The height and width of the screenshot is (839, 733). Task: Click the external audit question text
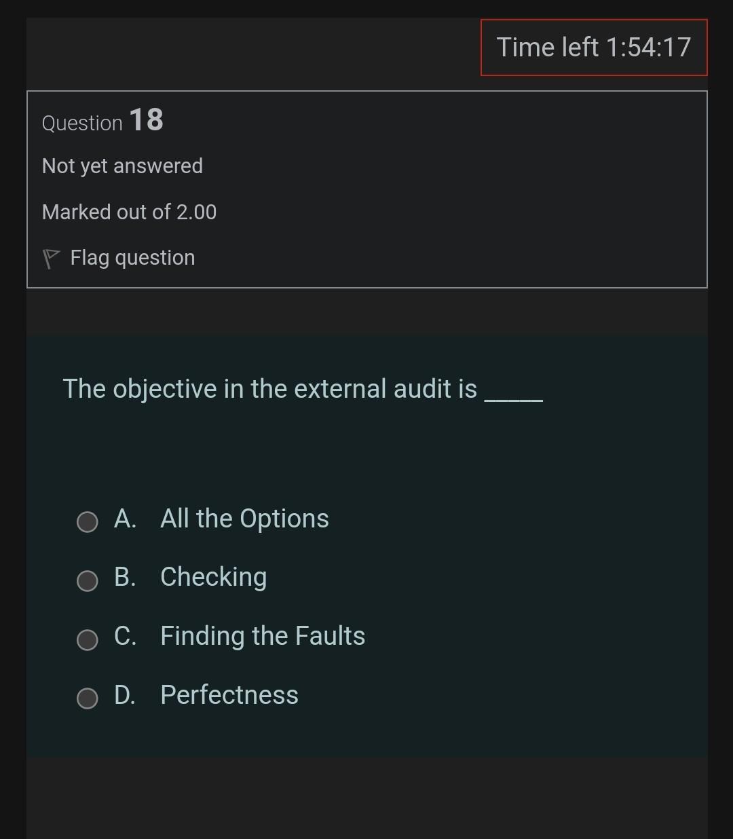(269, 389)
